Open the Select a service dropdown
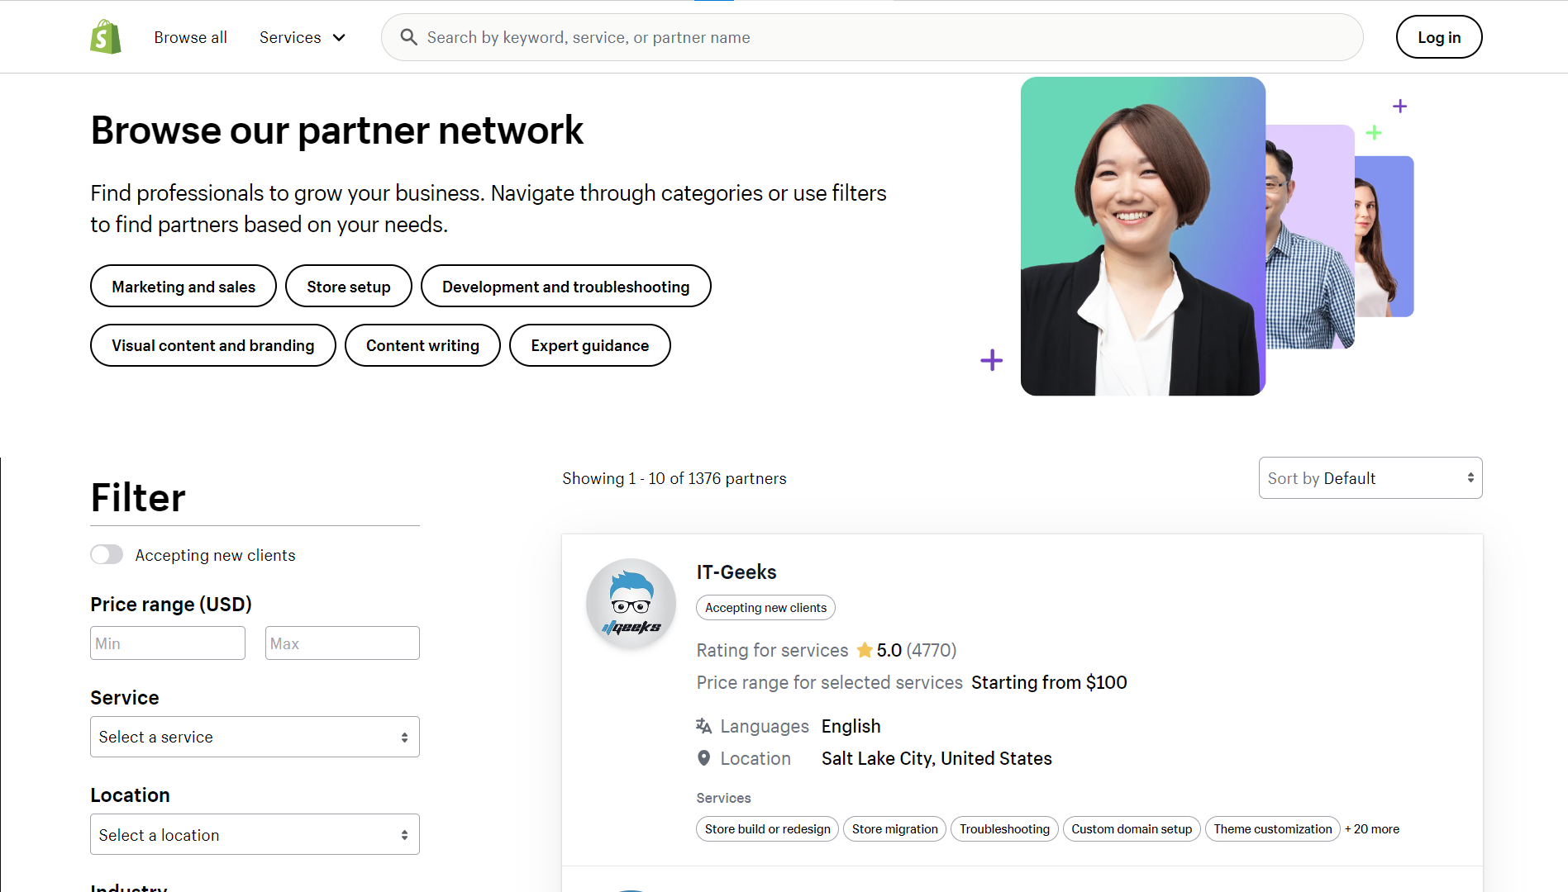Viewport: 1568px width, 892px height. point(255,737)
